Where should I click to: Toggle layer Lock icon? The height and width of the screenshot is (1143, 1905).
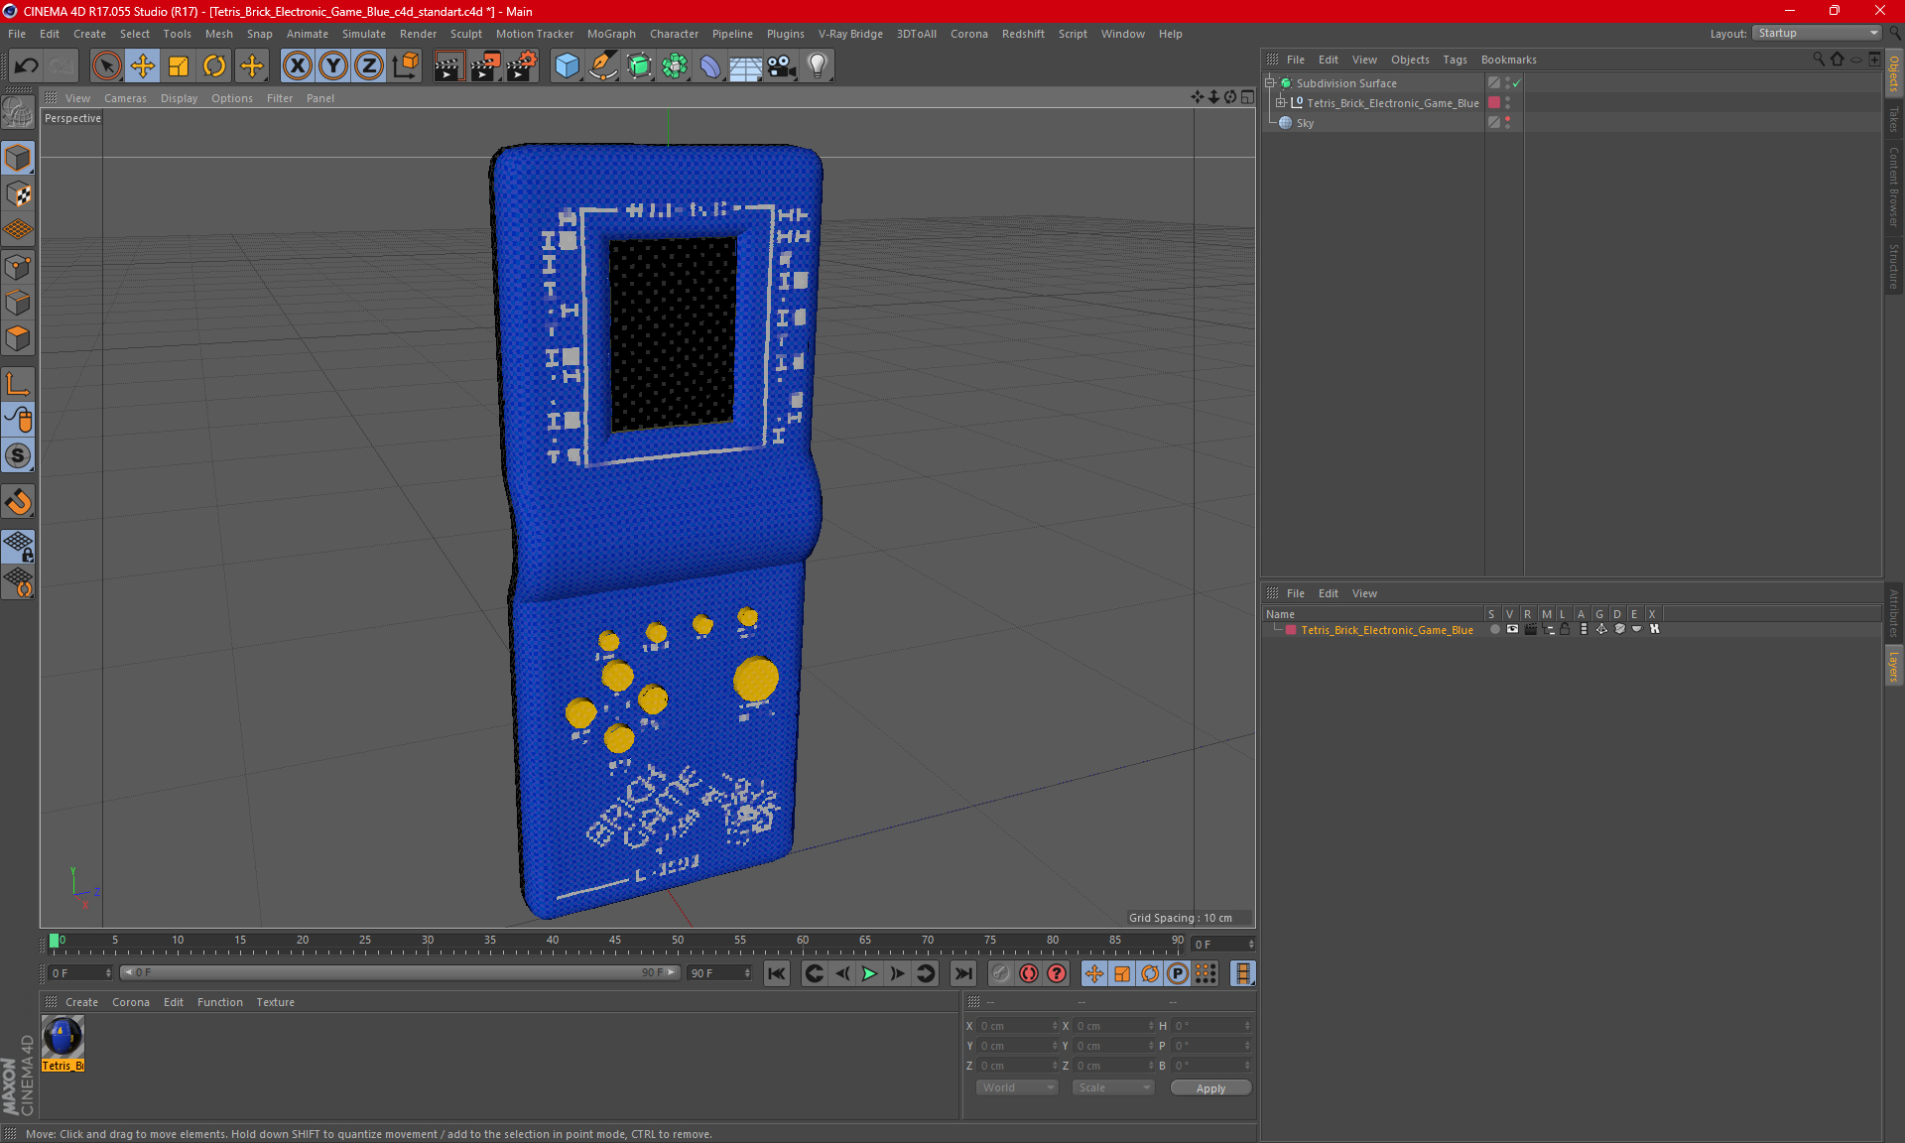tap(1565, 630)
